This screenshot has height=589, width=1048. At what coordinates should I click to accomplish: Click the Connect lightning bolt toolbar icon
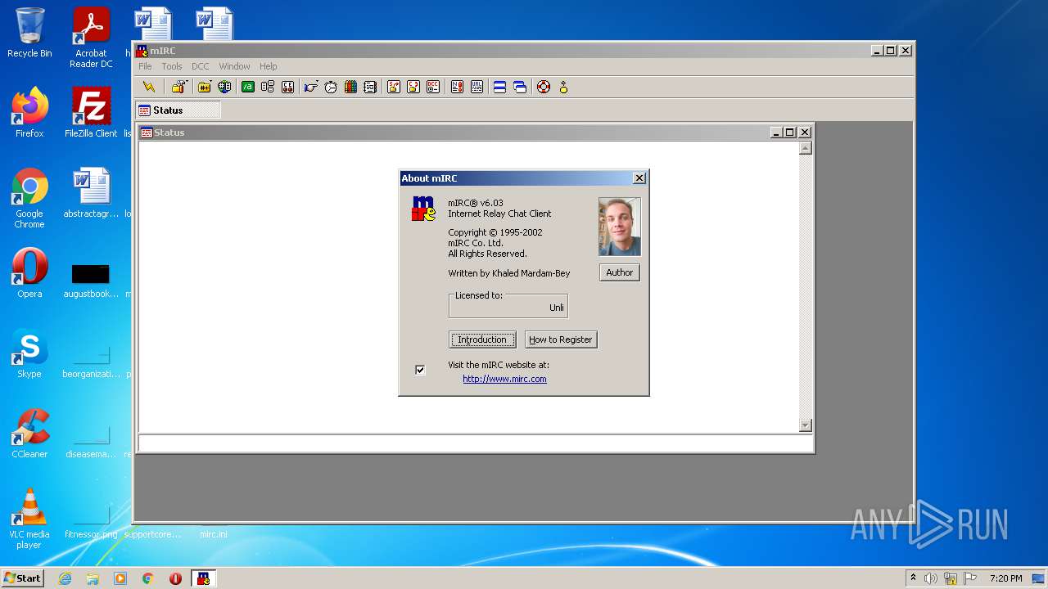click(149, 87)
